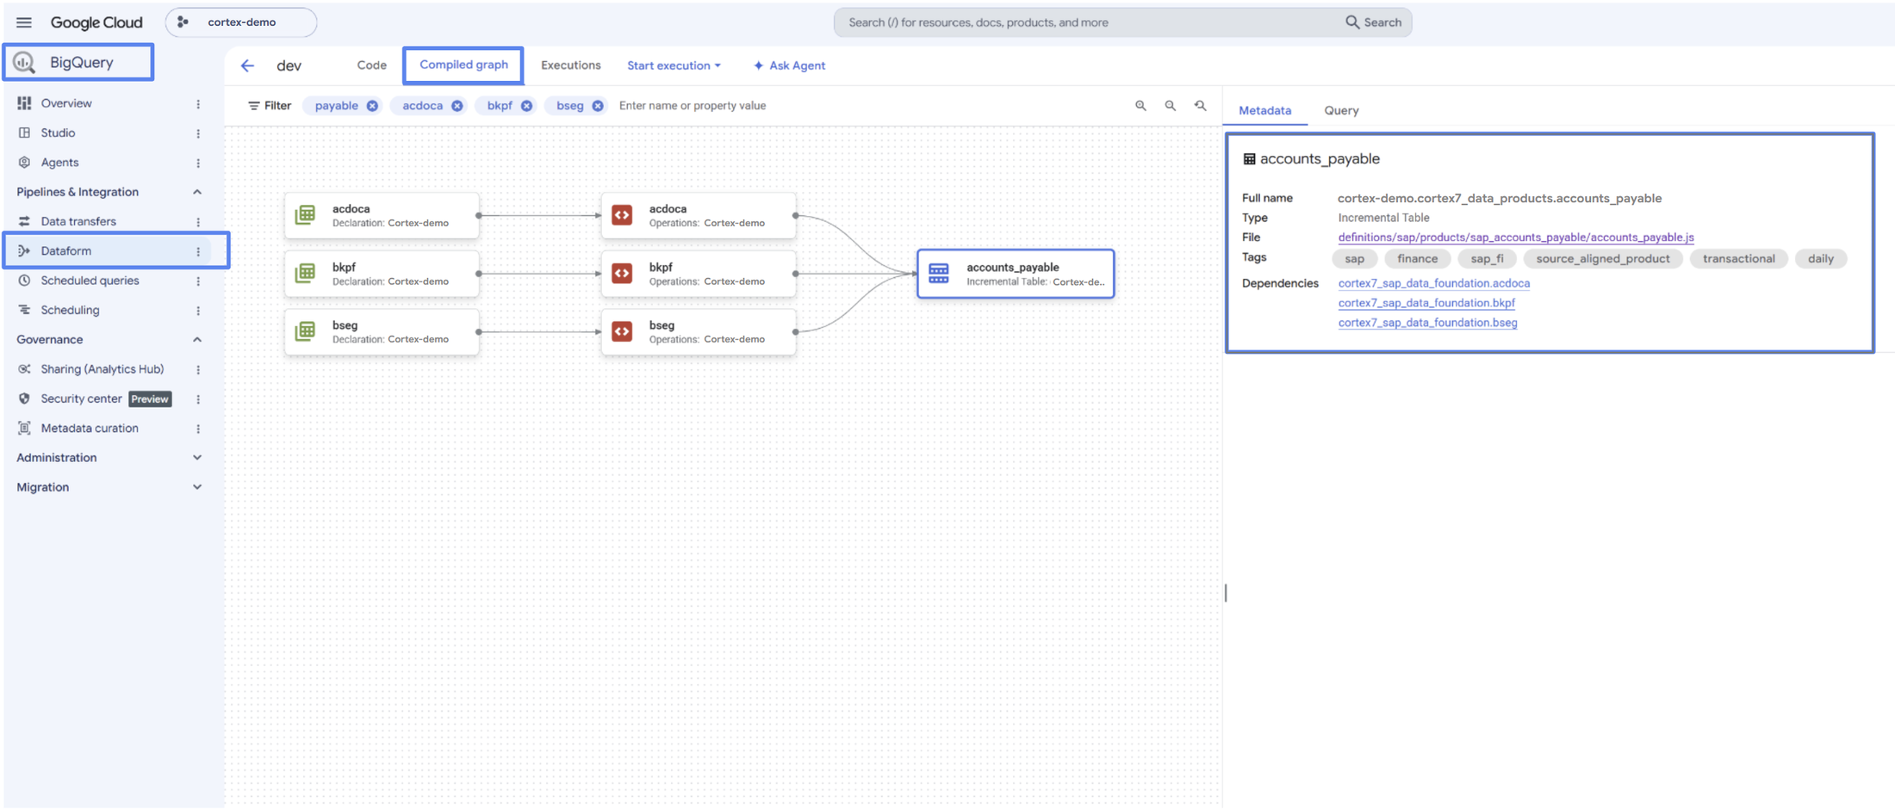Viewport: 1895px width, 809px height.
Task: Click the reset zoom graph icon
Action: pos(1201,106)
